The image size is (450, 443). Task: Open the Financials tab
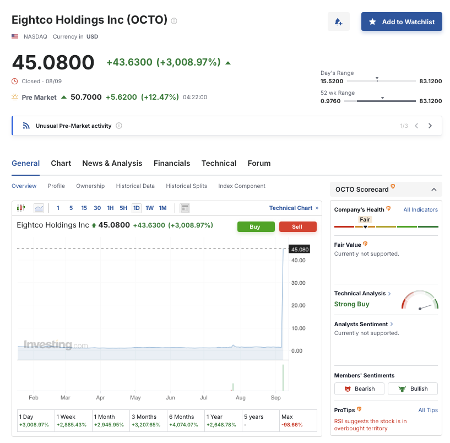coord(172,163)
